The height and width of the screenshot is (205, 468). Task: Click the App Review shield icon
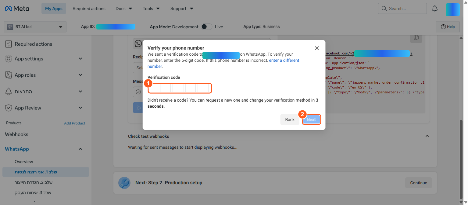[9, 108]
